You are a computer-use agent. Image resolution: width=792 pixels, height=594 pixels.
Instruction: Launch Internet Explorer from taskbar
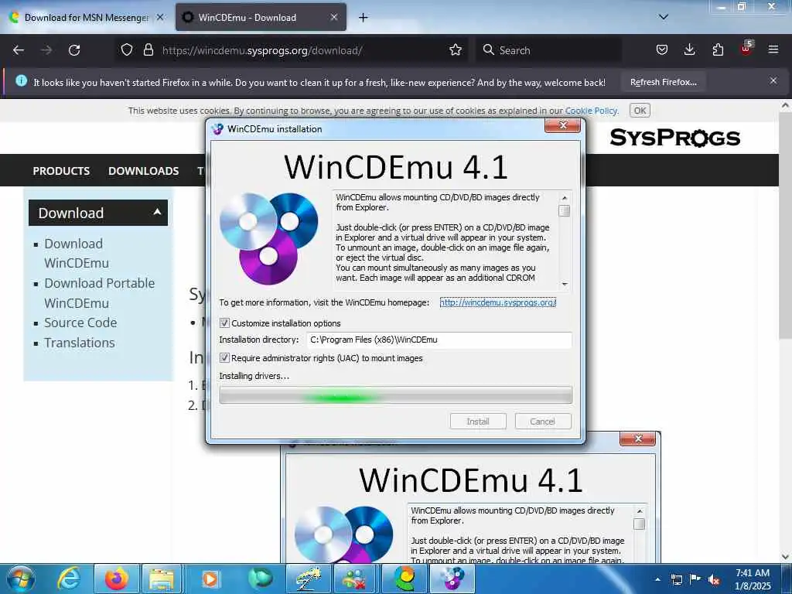point(69,579)
